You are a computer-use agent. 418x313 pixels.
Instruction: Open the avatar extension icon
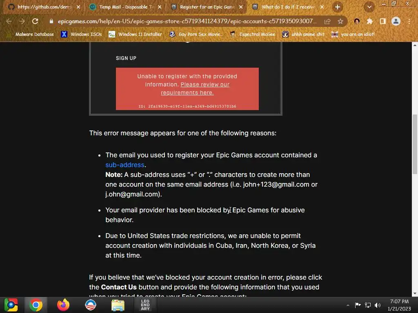(x=357, y=21)
